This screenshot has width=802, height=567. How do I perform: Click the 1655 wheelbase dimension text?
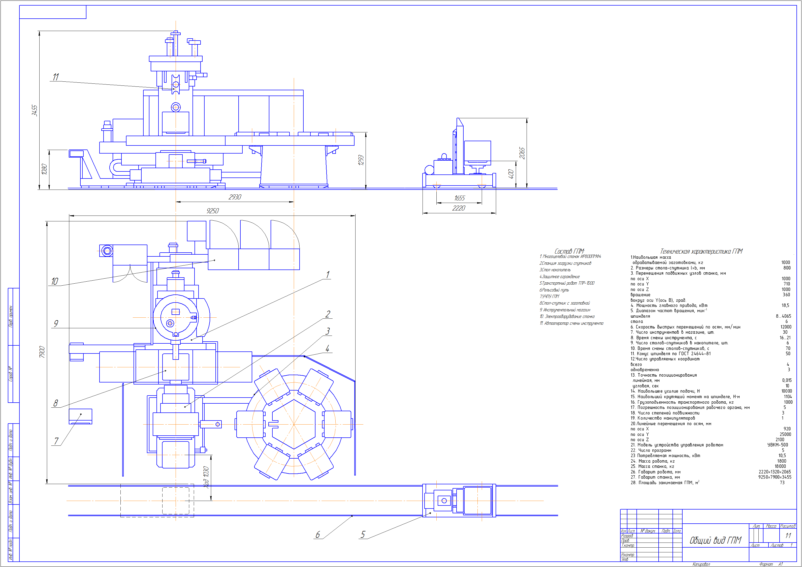pyautogui.click(x=459, y=198)
